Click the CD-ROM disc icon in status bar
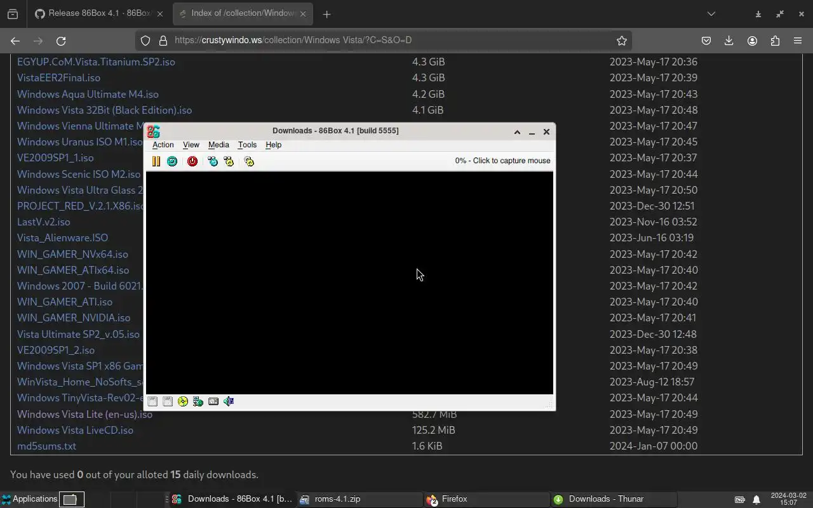The width and height of the screenshot is (813, 508). coord(183,401)
